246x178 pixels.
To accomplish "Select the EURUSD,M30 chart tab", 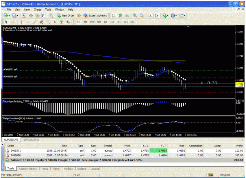I will coord(31,139).
